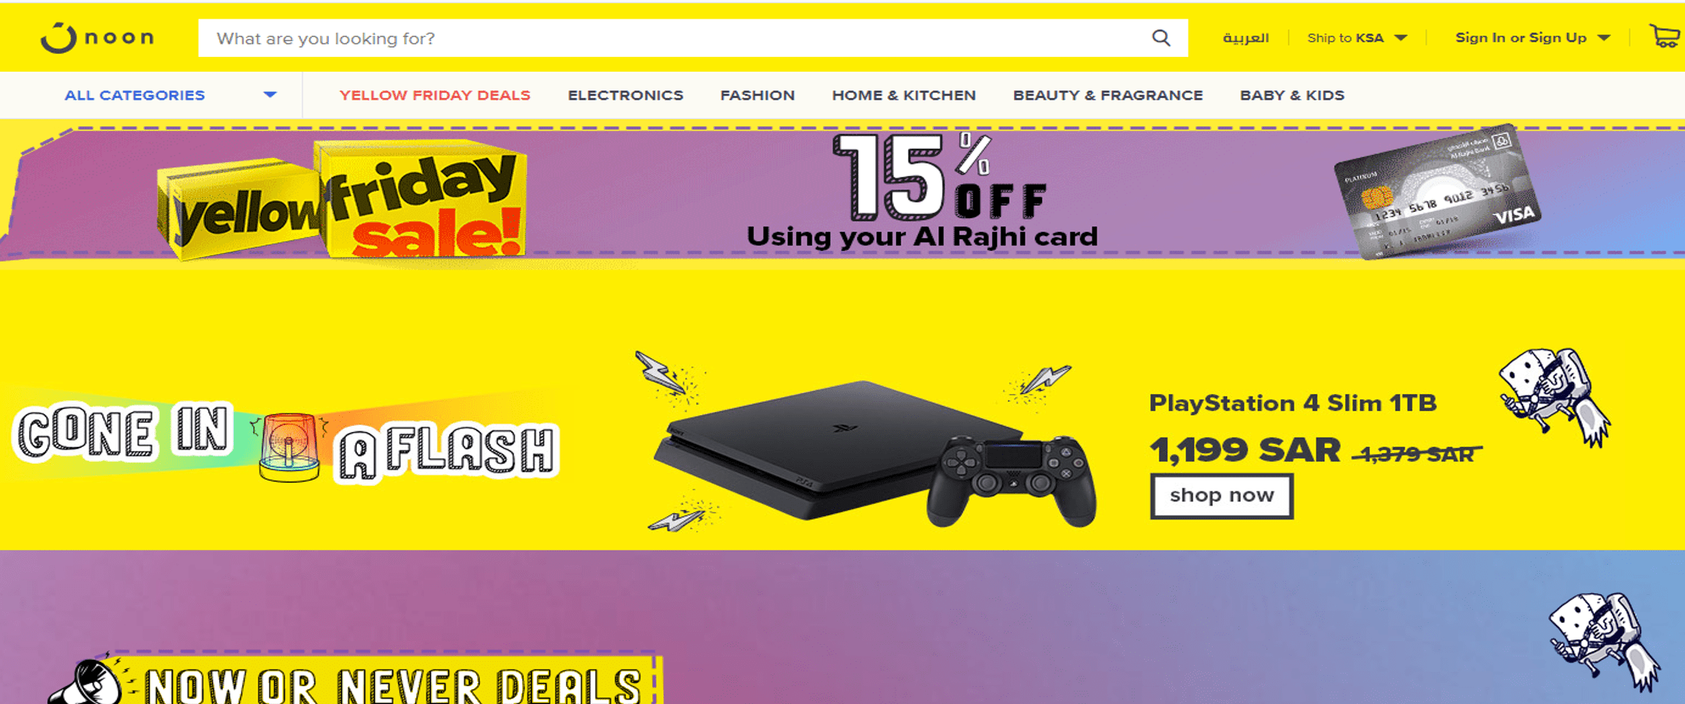
Task: Open Home & Kitchen category
Action: tap(904, 95)
